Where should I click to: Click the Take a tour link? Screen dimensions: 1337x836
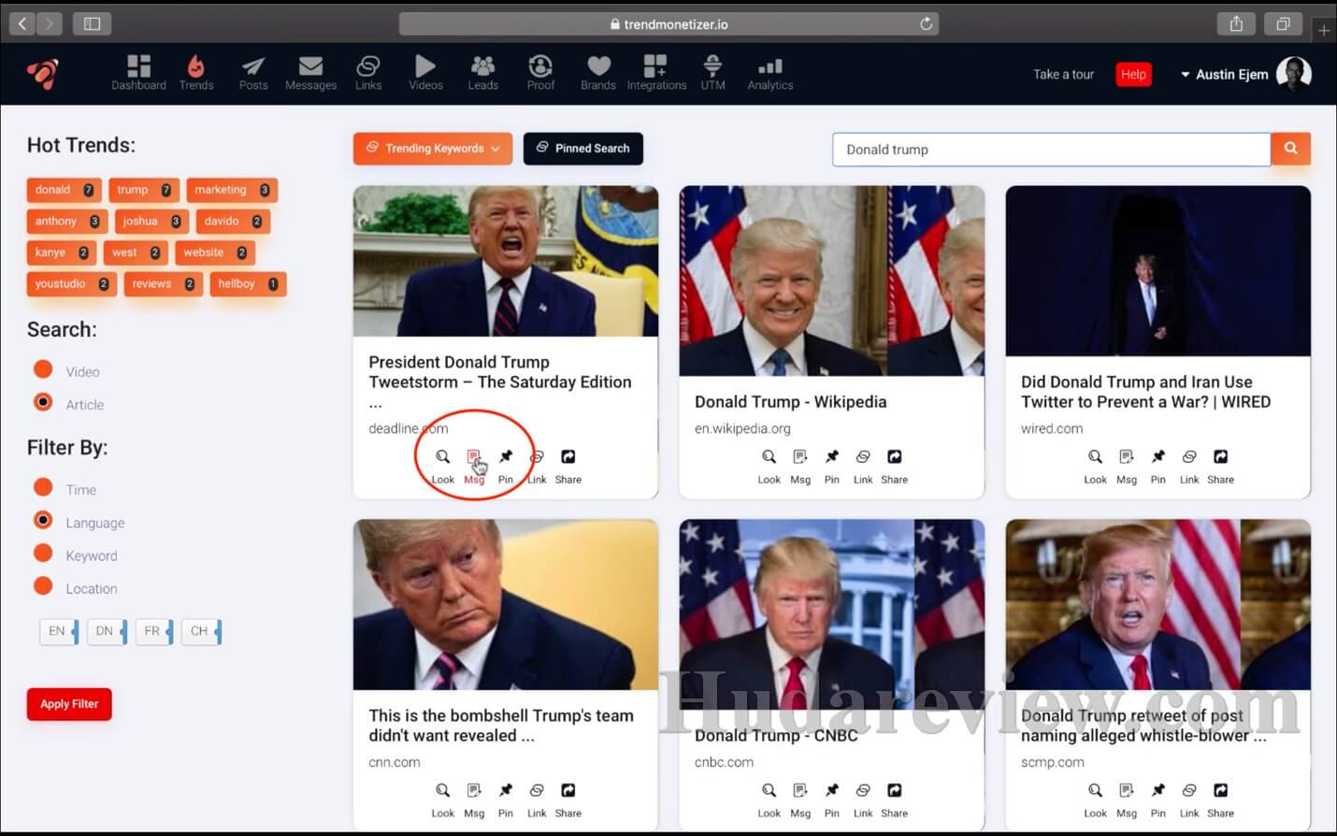1063,74
